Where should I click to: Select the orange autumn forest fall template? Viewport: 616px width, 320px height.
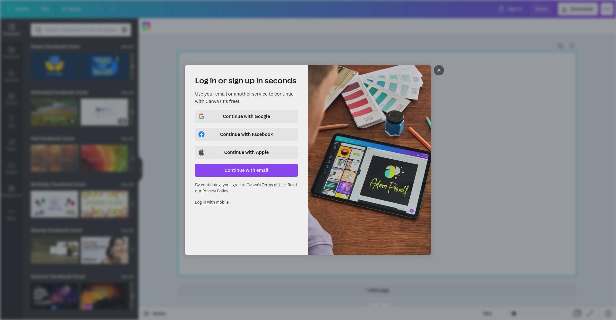(x=55, y=158)
